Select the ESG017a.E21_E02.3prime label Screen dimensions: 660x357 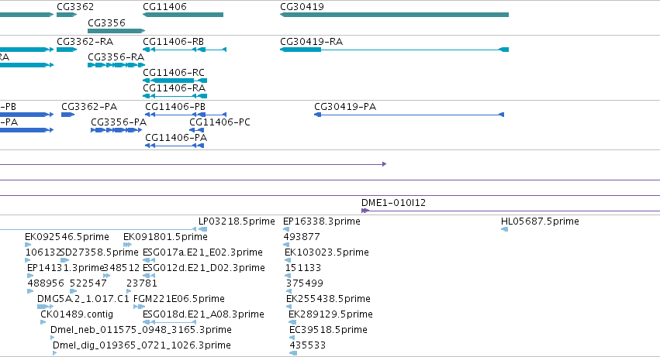click(202, 252)
